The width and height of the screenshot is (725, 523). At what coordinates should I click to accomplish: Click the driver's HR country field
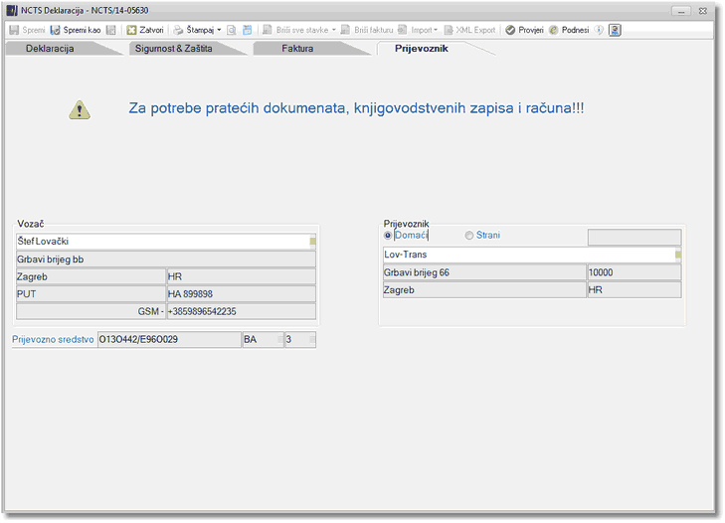[241, 277]
